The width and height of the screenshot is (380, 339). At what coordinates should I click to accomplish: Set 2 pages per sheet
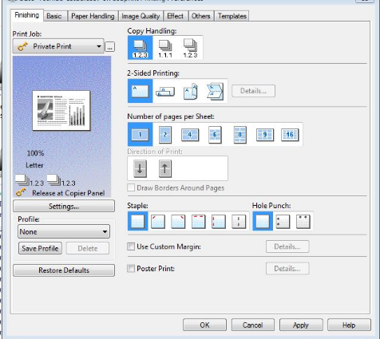[x=165, y=135]
